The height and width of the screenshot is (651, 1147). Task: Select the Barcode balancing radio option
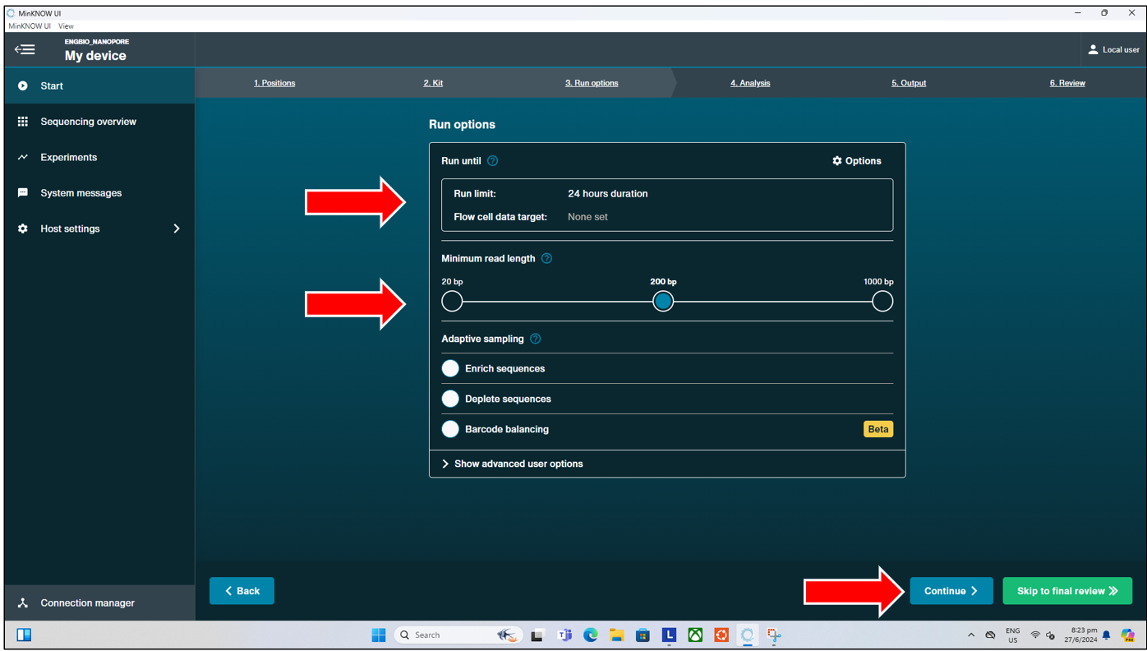[x=450, y=429]
